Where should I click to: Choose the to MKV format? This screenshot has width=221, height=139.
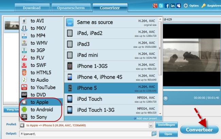[x=41, y=28]
